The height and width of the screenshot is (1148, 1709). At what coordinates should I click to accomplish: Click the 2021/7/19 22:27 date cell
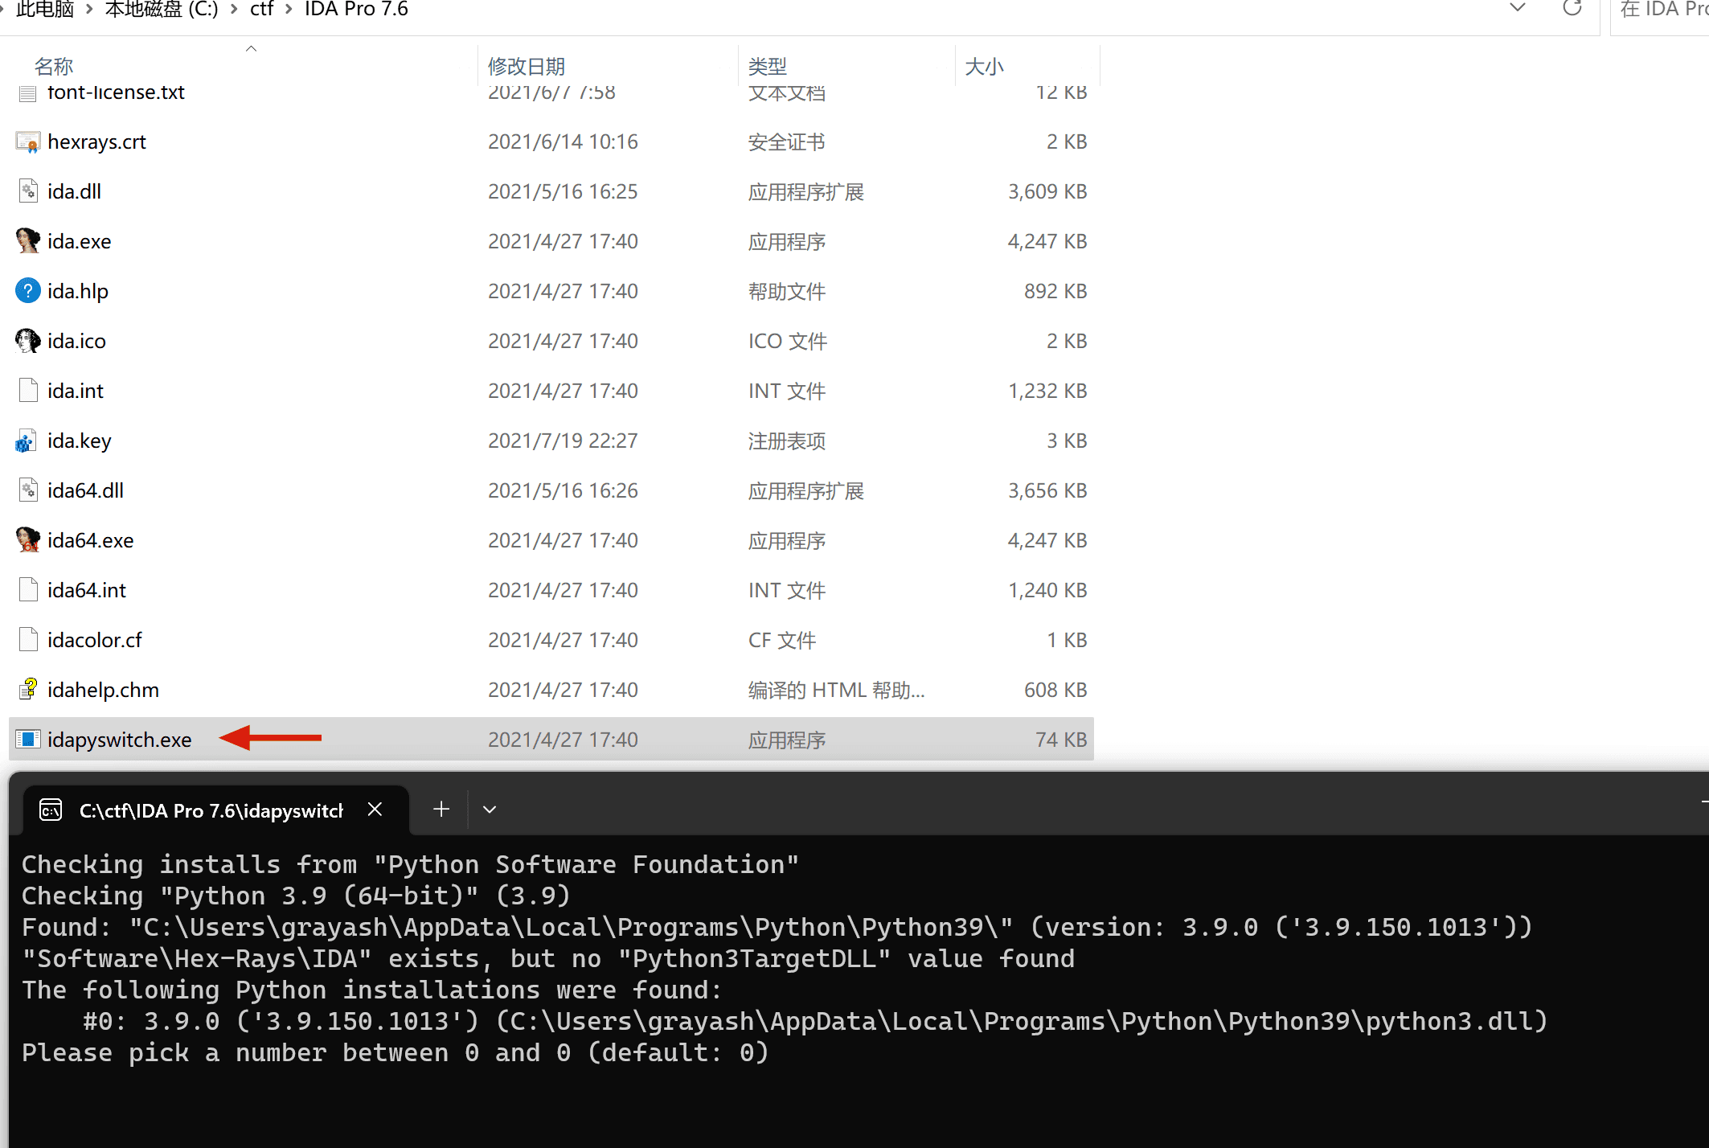click(x=563, y=441)
